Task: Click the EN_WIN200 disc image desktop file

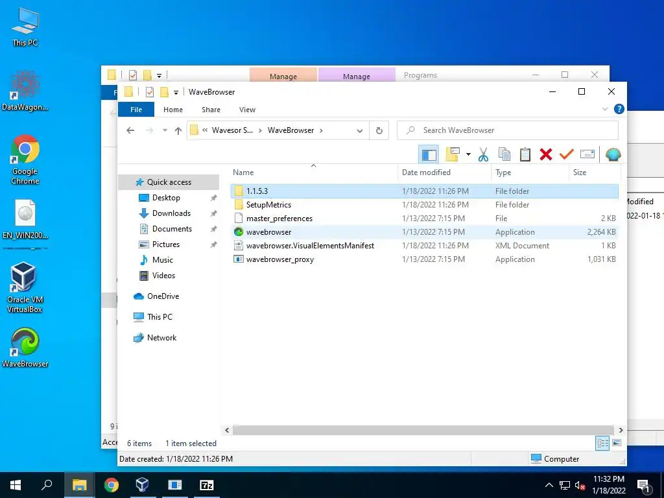Action: (x=25, y=219)
